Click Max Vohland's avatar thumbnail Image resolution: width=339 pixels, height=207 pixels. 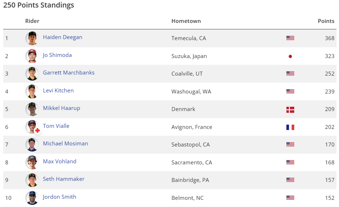[x=32, y=162]
